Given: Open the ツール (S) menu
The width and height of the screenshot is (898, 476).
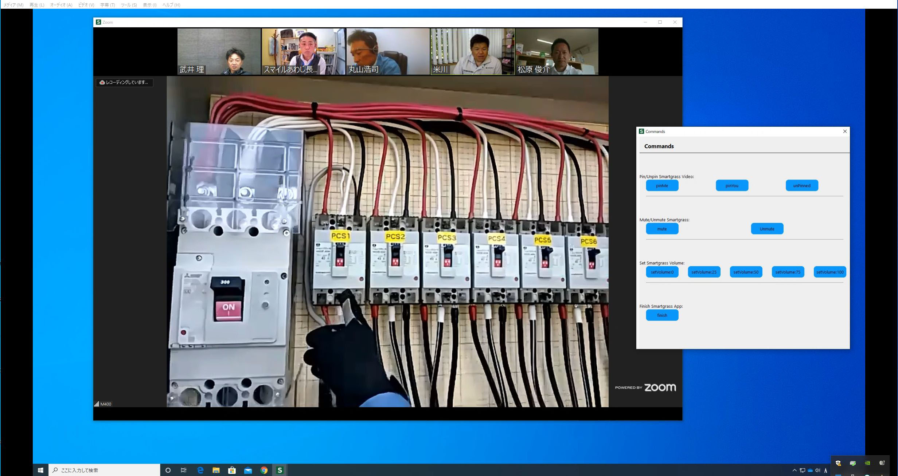Looking at the screenshot, I should click(x=129, y=5).
